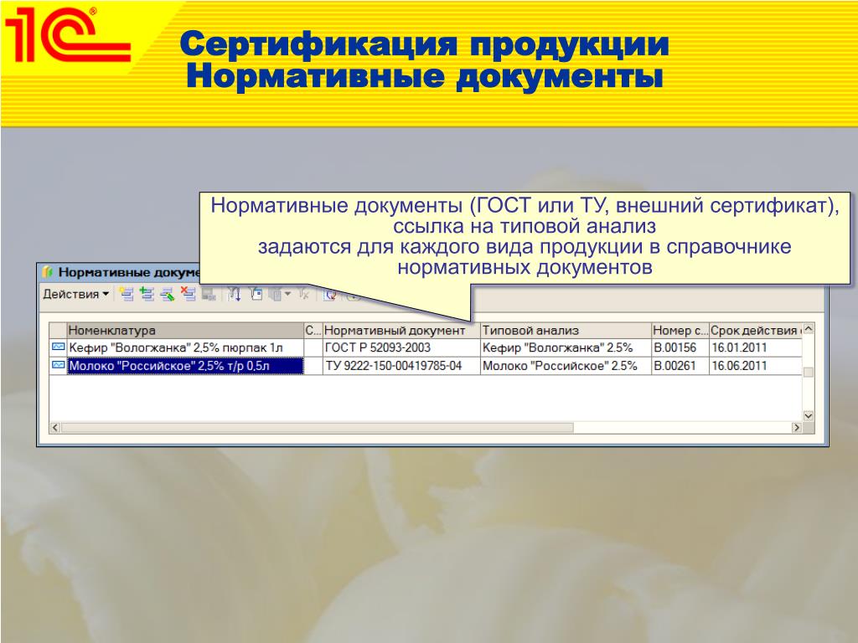Click the horizontal scrollbar left arrow

(x=54, y=428)
